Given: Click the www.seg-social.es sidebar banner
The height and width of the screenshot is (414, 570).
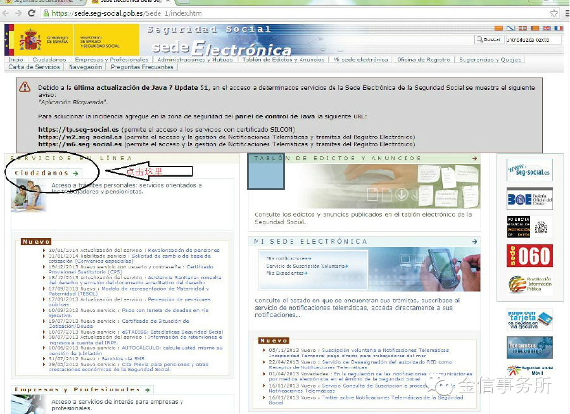Looking at the screenshot, I should tap(529, 170).
